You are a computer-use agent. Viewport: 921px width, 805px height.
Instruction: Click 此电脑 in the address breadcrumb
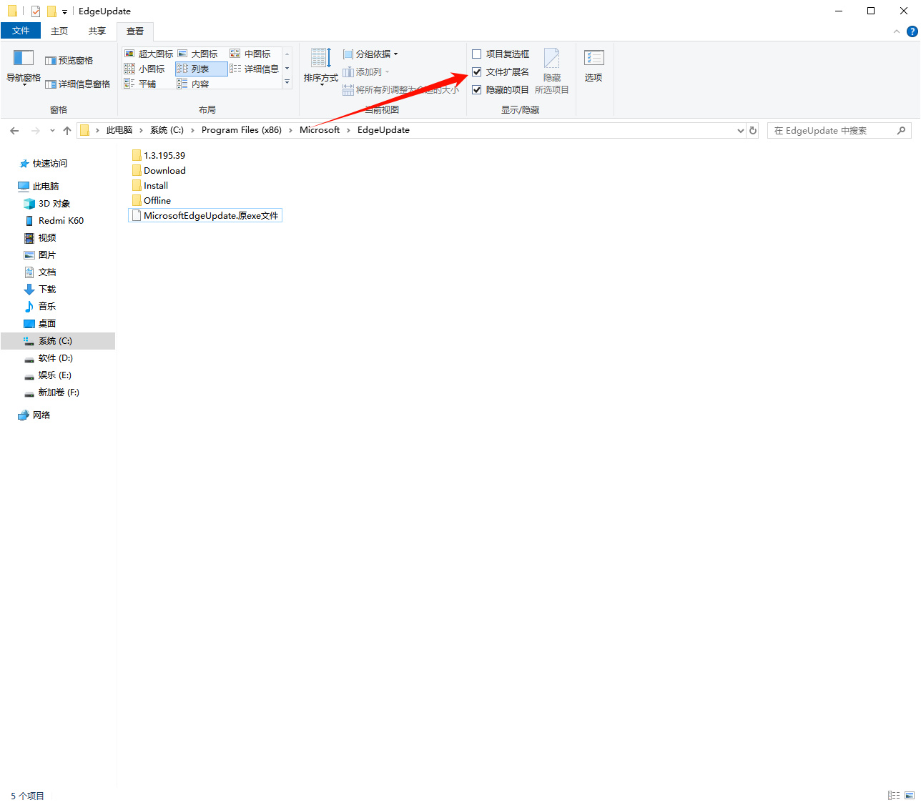pos(119,130)
